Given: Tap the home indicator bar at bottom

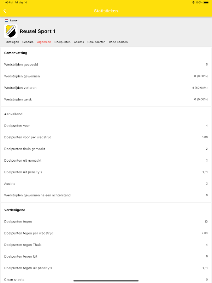Looking at the screenshot, I should coord(106,281).
